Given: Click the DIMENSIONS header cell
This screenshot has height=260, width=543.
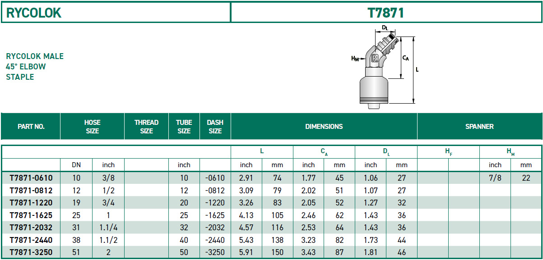Looking at the screenshot, I should pos(324,127).
